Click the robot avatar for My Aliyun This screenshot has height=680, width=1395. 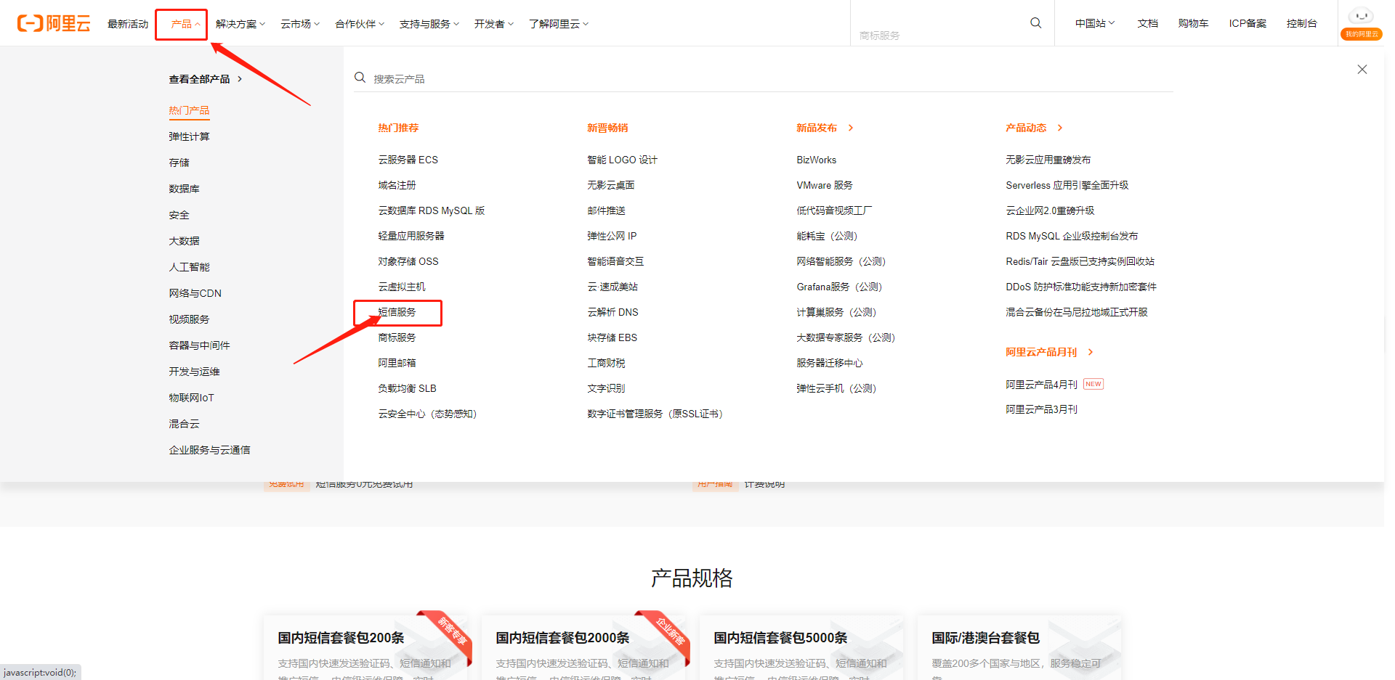point(1361,15)
